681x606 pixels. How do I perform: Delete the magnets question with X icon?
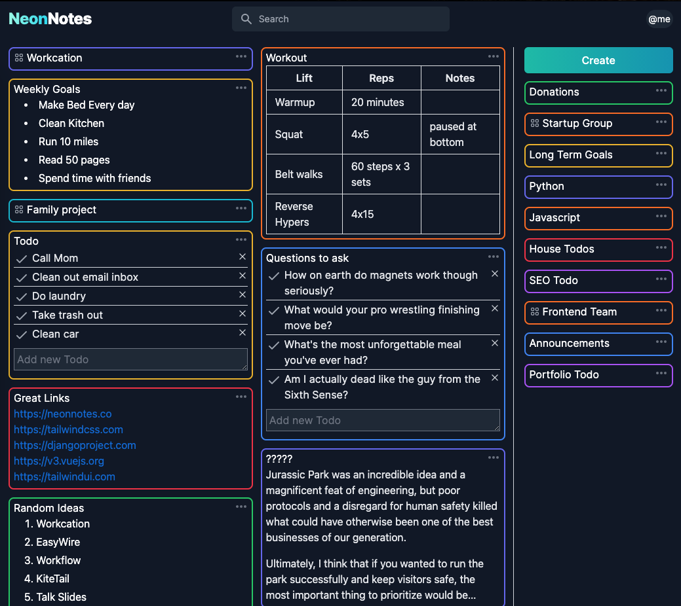pos(495,274)
